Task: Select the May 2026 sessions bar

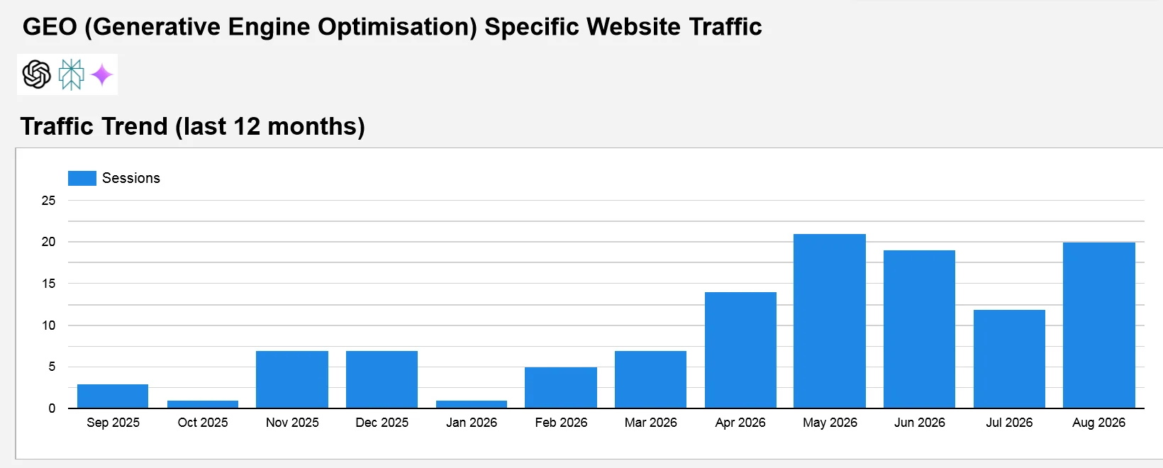Action: click(830, 321)
